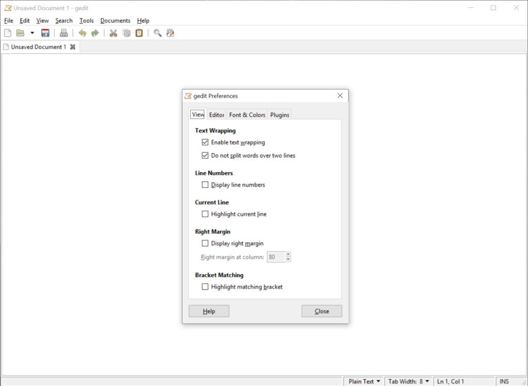Click the Bracket Matching section heading
This screenshot has height=386, width=528.
(219, 275)
